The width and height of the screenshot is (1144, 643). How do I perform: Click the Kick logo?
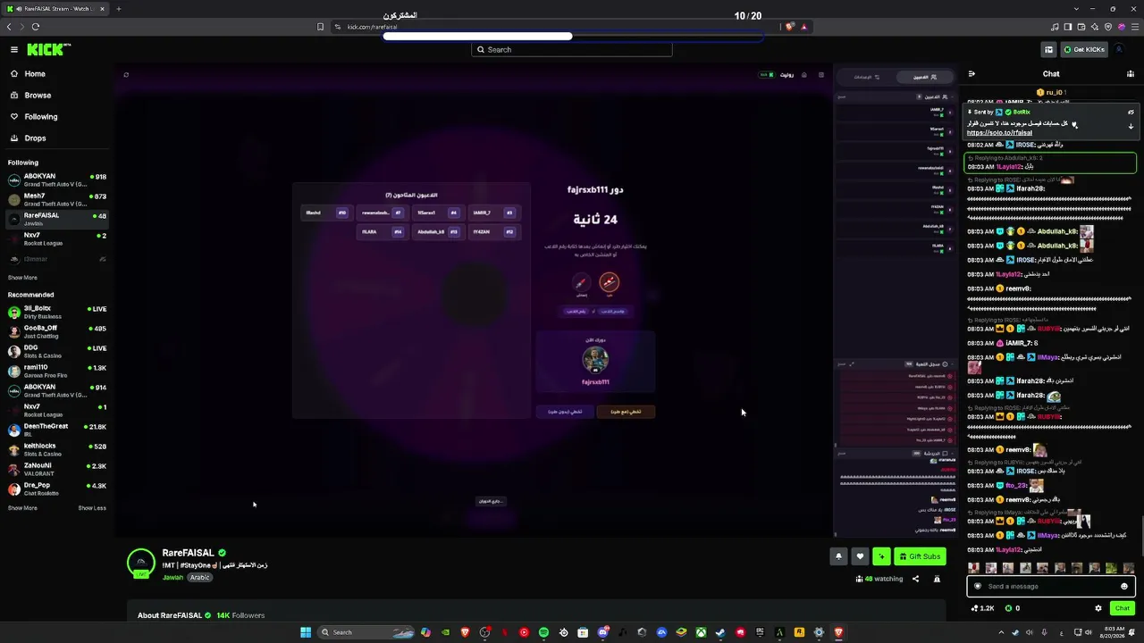point(48,50)
